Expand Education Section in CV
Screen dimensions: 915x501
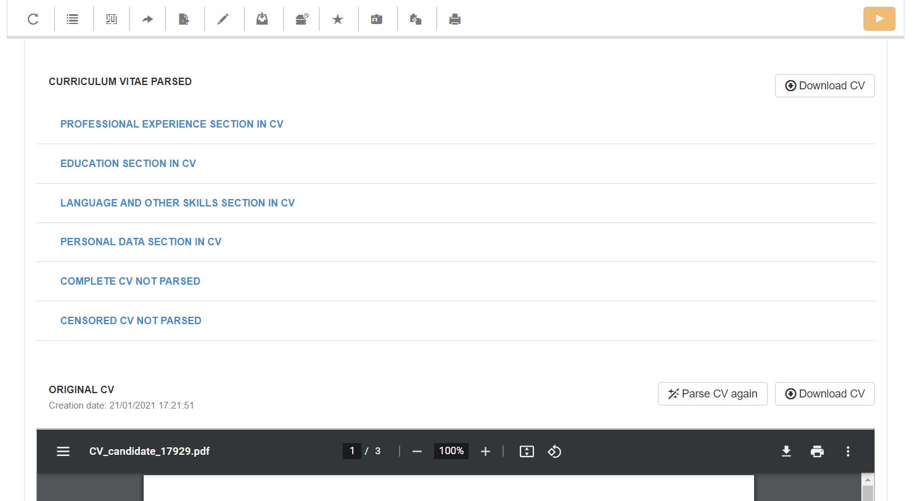(128, 163)
